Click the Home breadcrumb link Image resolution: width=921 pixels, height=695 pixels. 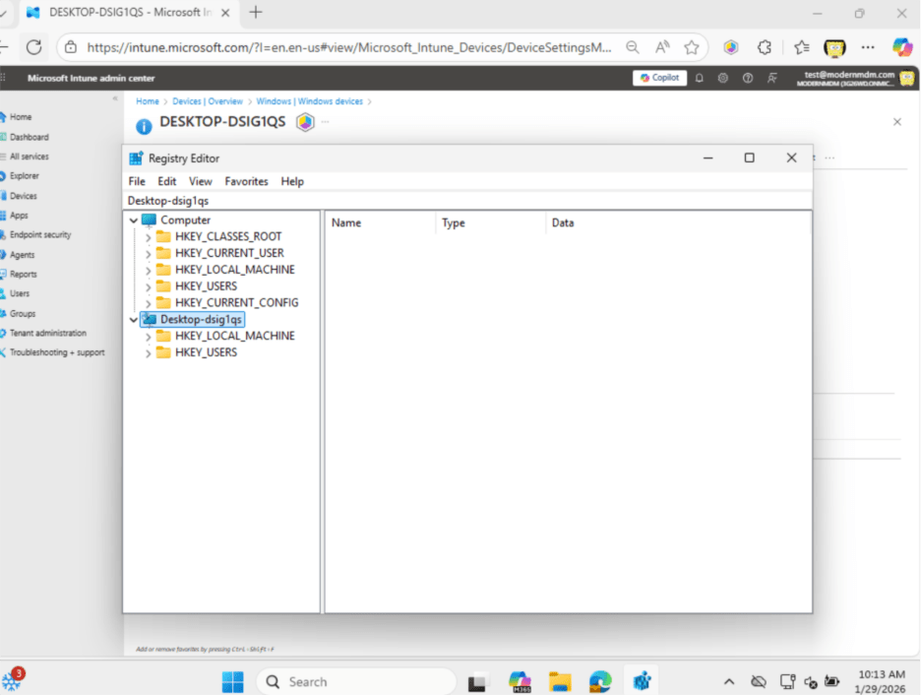[x=147, y=100]
